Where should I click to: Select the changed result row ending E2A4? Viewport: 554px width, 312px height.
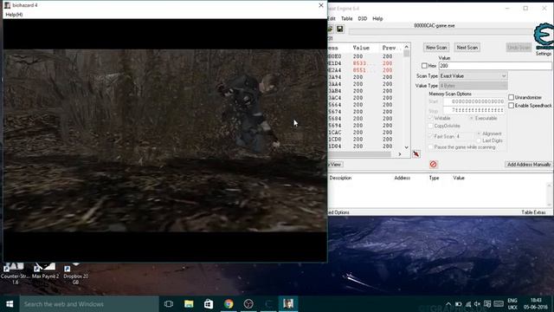point(365,70)
